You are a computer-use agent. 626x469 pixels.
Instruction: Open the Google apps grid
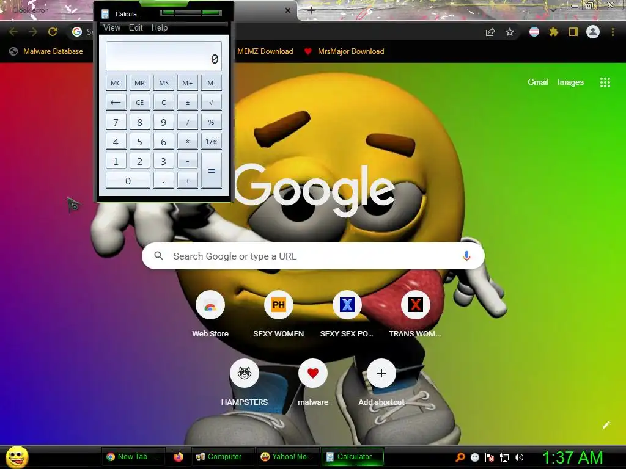(605, 82)
